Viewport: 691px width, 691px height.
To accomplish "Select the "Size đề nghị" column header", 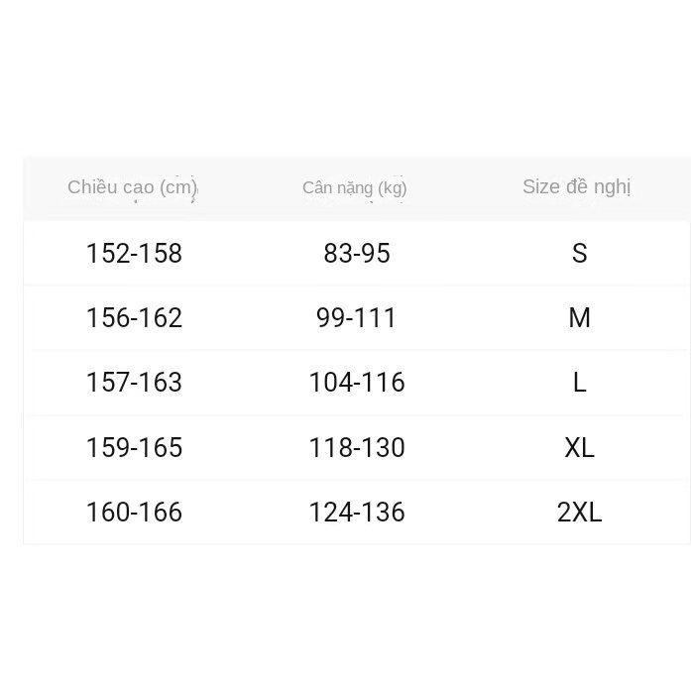I will click(x=577, y=186).
